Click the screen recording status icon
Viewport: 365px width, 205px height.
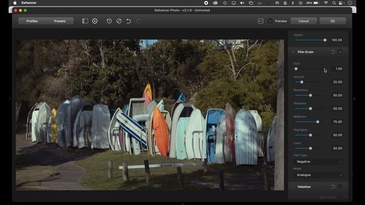tap(206, 3)
